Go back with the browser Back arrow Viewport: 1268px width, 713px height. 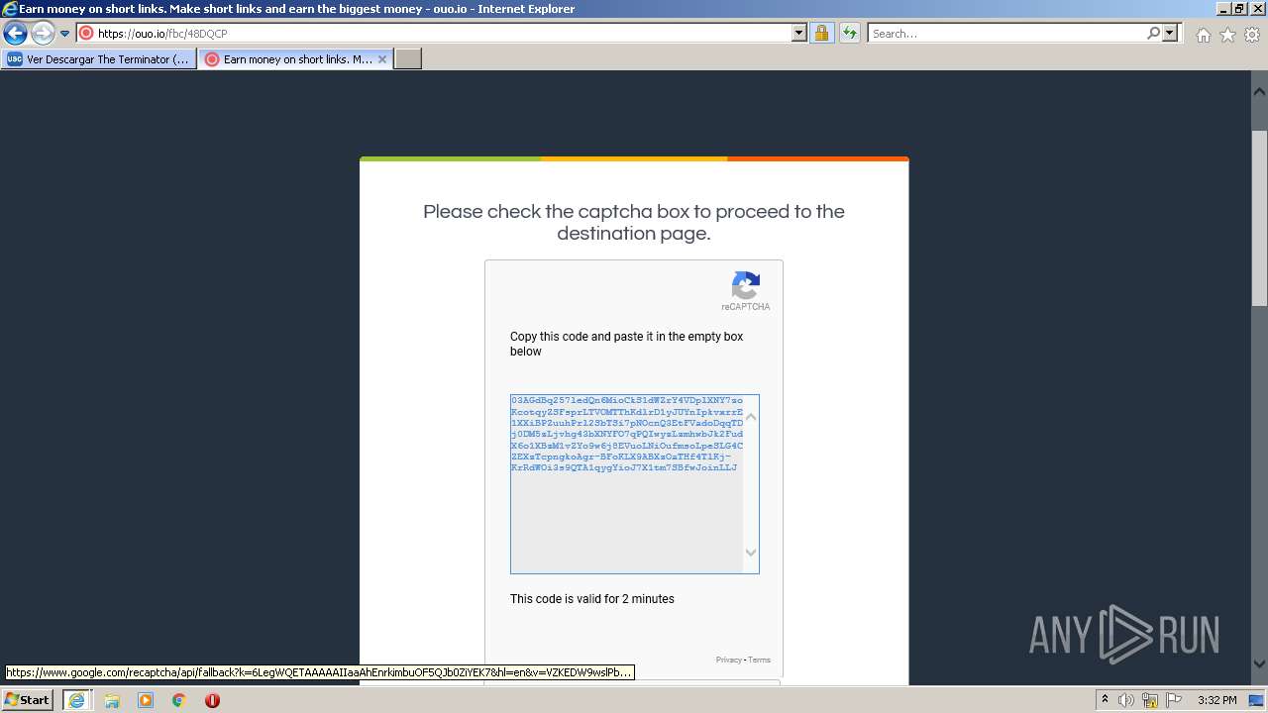tap(15, 34)
